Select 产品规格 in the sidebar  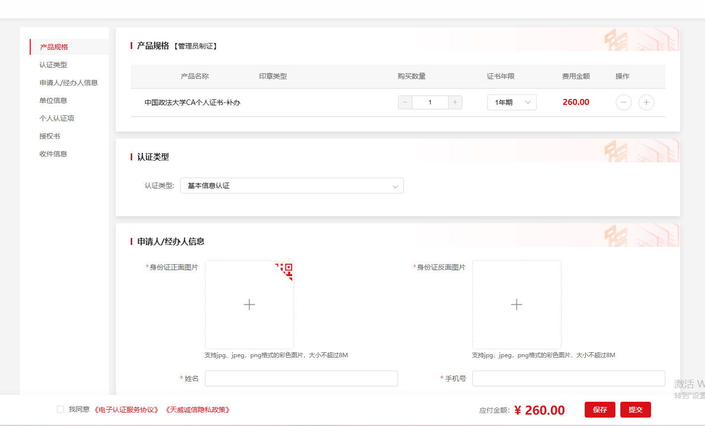54,47
